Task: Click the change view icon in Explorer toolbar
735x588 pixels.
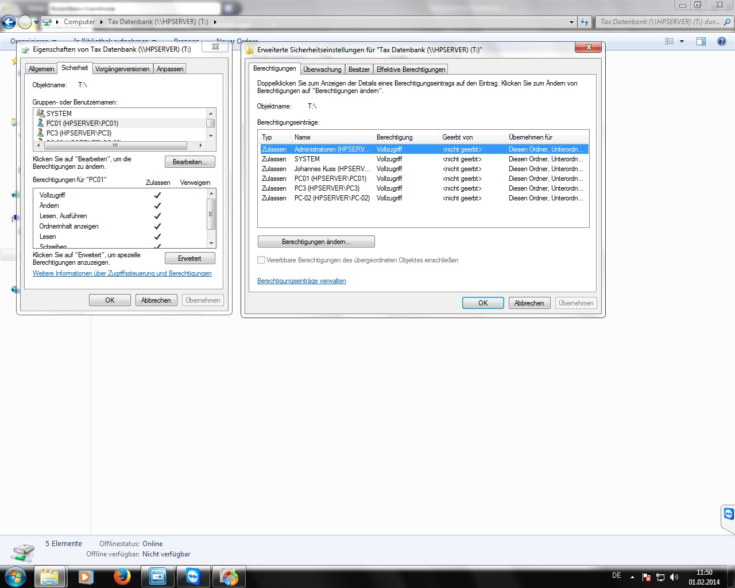Action: (670, 41)
